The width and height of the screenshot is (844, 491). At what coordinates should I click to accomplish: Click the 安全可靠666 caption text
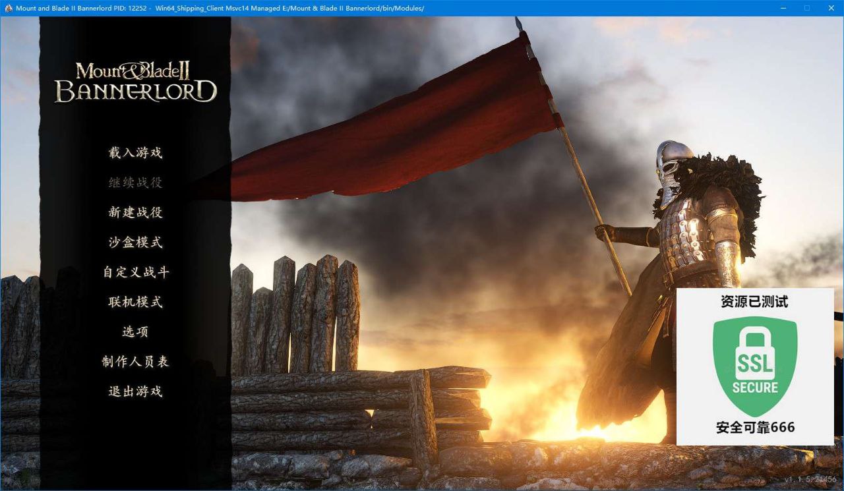click(756, 427)
